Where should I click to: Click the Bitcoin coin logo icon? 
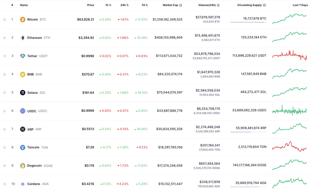[x=22, y=19]
